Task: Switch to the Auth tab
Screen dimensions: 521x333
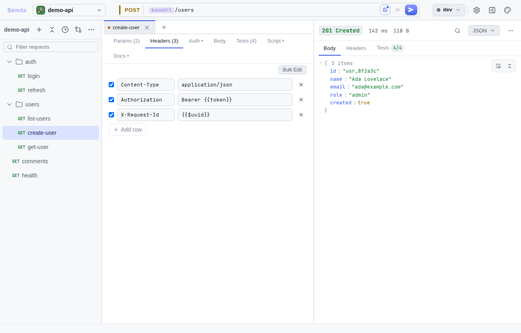Action: click(x=196, y=41)
